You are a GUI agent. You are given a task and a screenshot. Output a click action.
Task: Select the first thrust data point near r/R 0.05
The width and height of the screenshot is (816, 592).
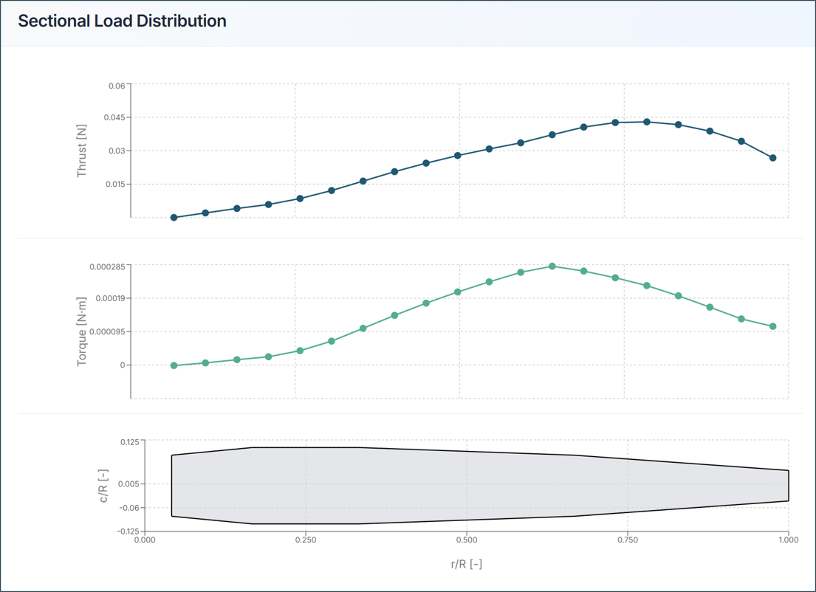tap(174, 217)
